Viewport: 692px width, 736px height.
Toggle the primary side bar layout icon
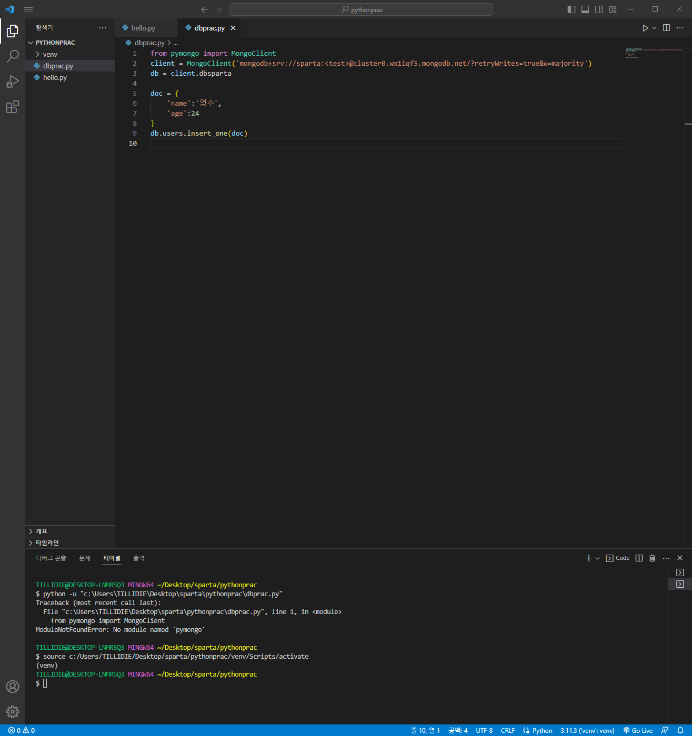[571, 9]
